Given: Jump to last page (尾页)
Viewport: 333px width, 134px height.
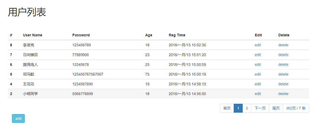Looking at the screenshot, I should point(276,108).
